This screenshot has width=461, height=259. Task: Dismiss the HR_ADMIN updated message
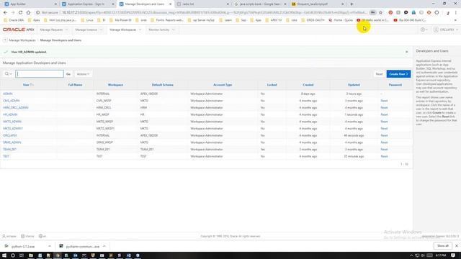click(x=406, y=52)
